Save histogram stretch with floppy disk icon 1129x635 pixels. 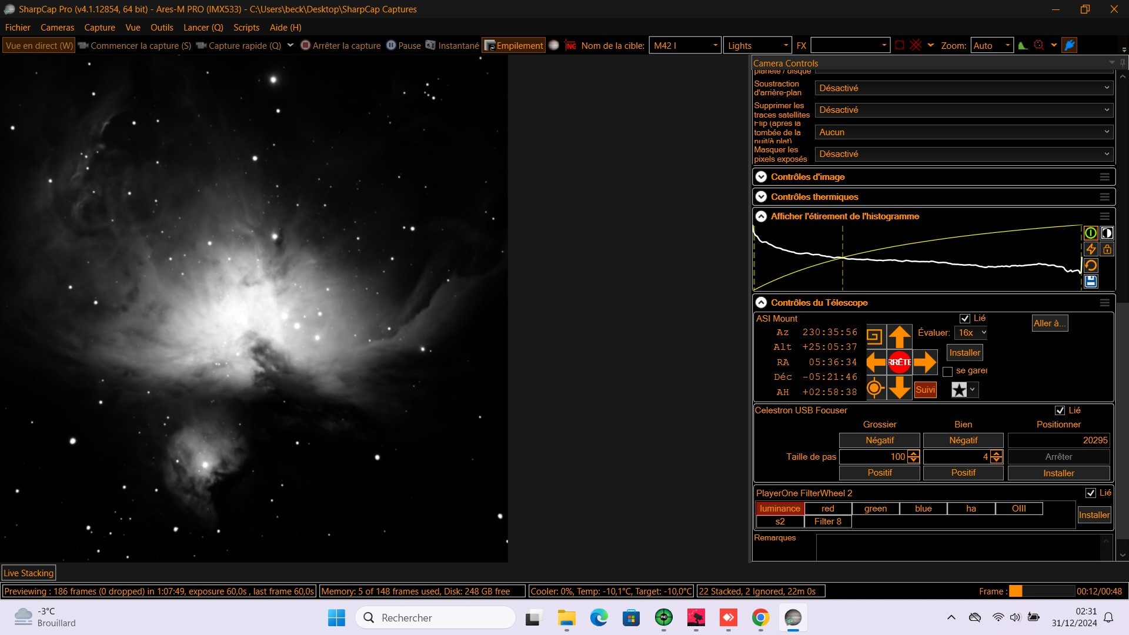click(1091, 282)
